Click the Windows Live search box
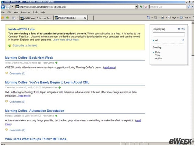195x146 pixels. click(168, 7)
